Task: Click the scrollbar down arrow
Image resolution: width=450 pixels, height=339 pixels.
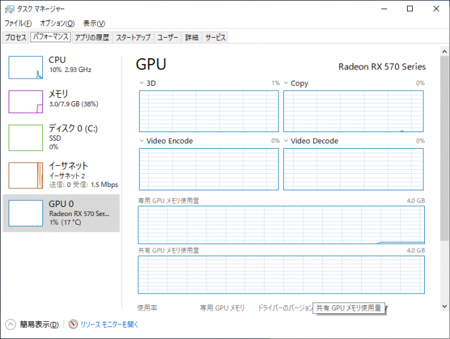Action: [x=445, y=307]
